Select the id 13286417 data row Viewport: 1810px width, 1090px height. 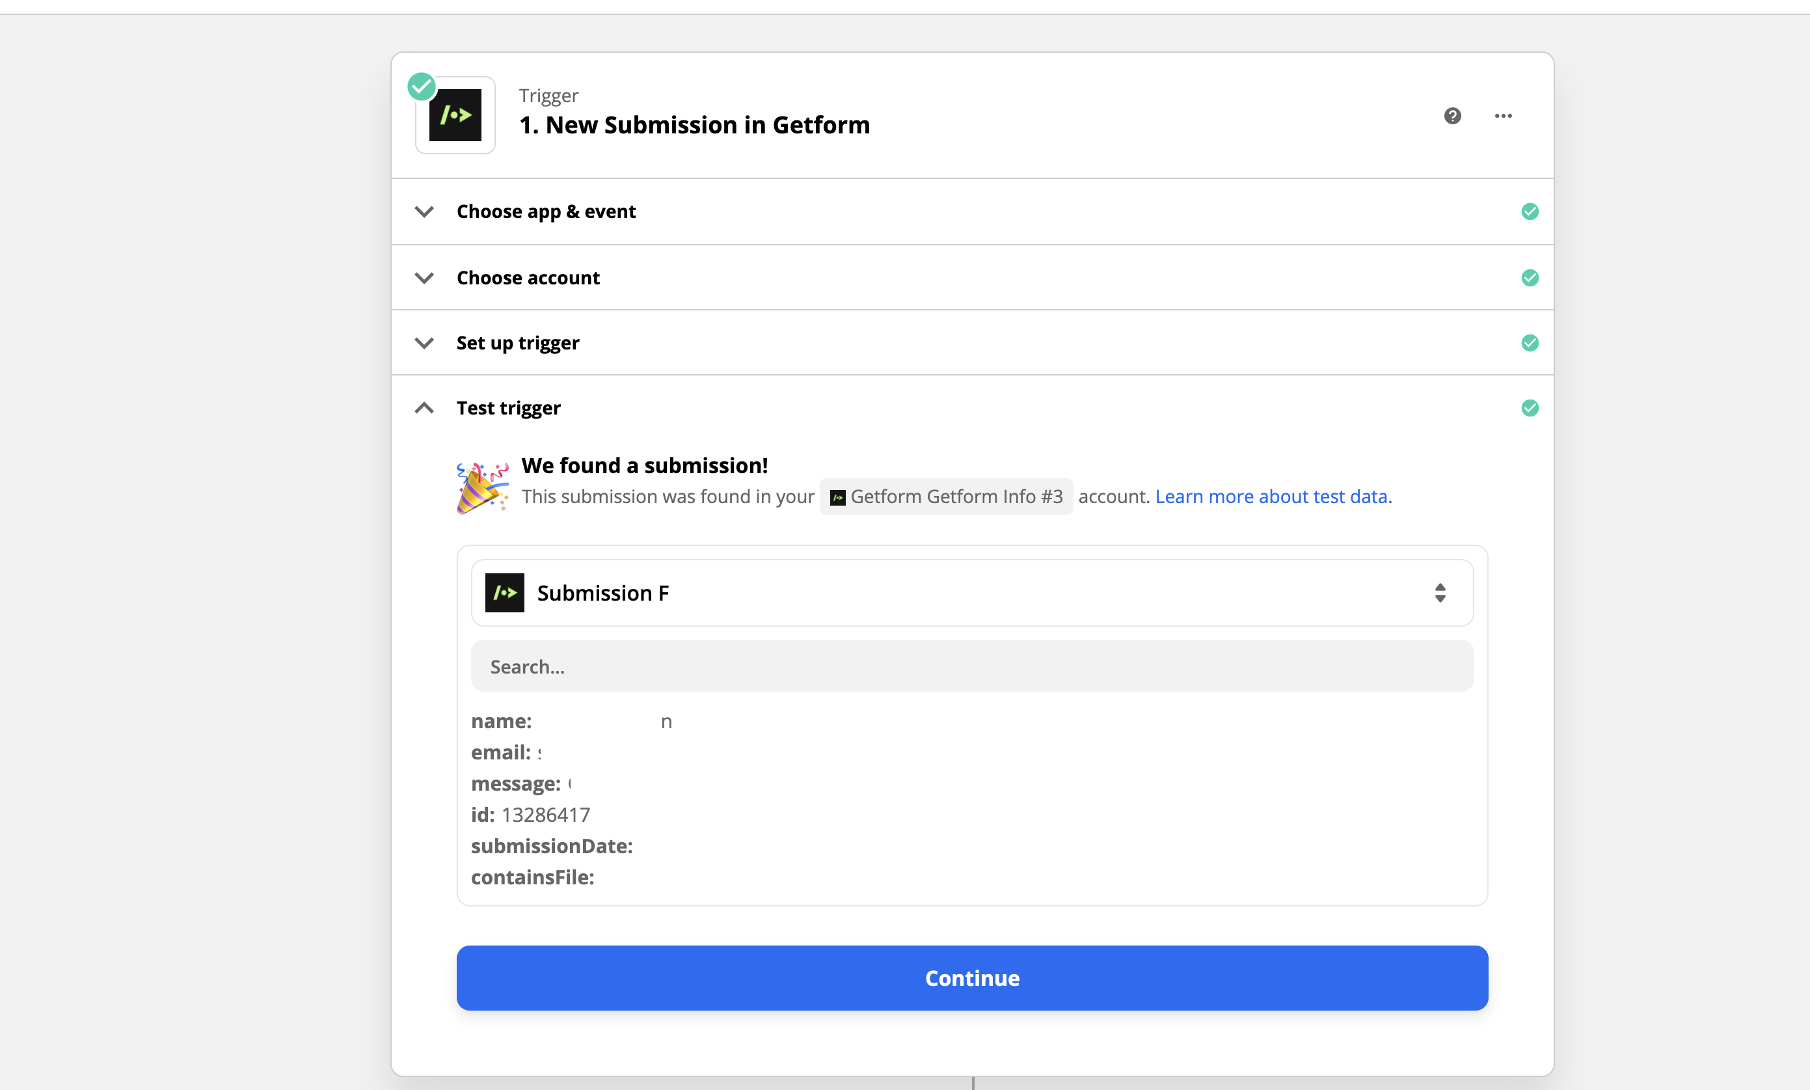coord(530,815)
